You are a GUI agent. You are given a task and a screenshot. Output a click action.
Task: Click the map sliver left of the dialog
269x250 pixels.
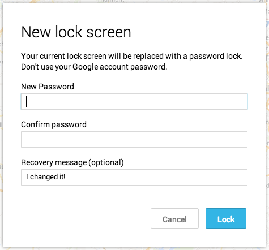(x=1, y=124)
